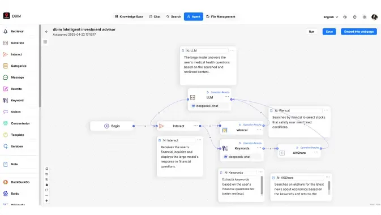This screenshot has width=381, height=215.
Task: Zoom out with the minus control
Action: 46,196
